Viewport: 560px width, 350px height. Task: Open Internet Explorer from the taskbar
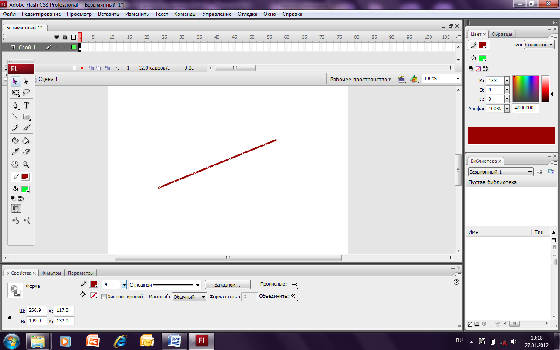pos(120,341)
